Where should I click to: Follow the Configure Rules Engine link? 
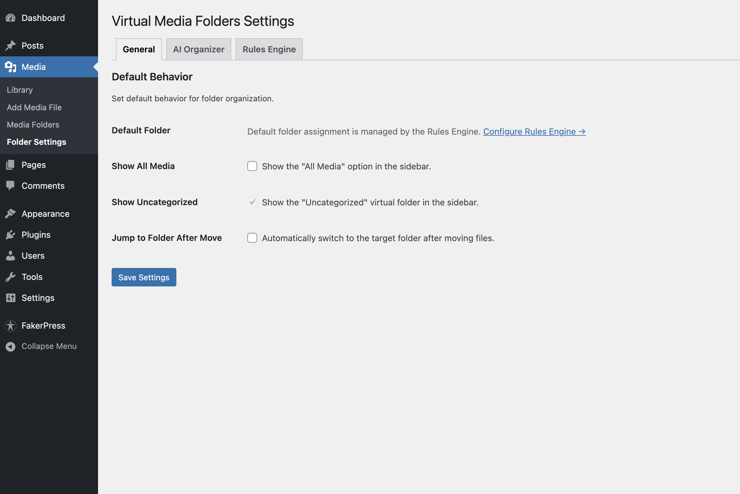coord(534,132)
